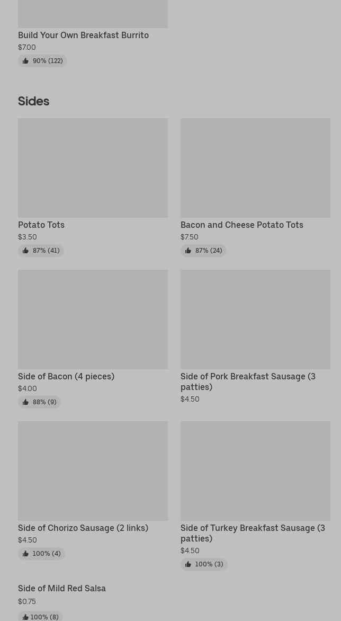Open Side of Turkey Breakfast Sausage image

tap(255, 471)
